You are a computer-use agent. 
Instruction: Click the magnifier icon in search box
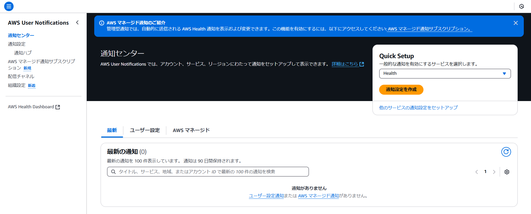pyautogui.click(x=113, y=172)
